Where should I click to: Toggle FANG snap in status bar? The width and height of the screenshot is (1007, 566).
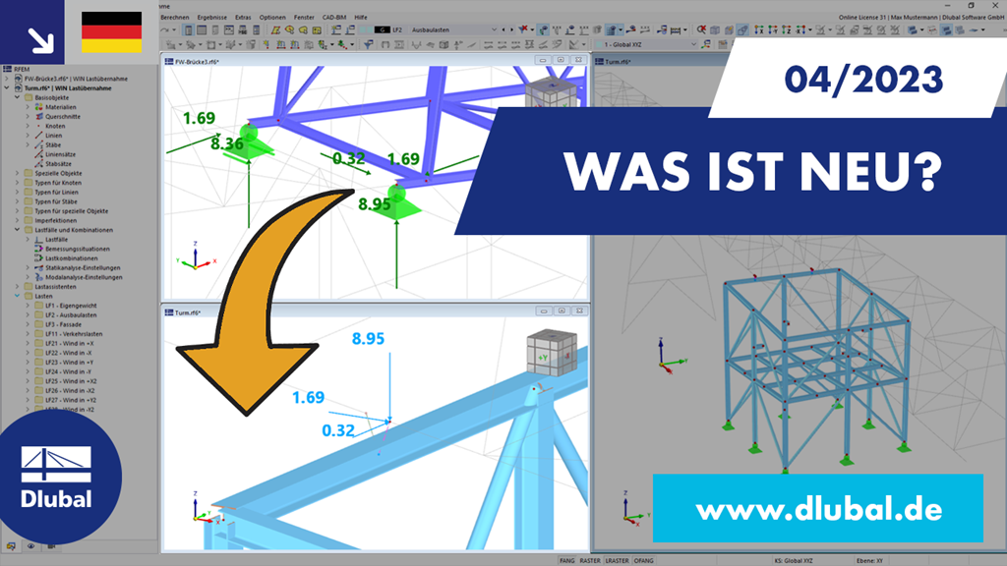567,560
